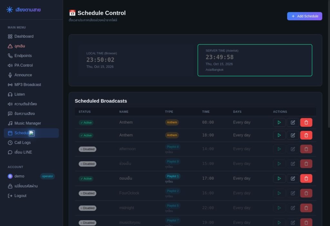Select Announce in the main menu
The image size is (330, 226).
(31, 75)
